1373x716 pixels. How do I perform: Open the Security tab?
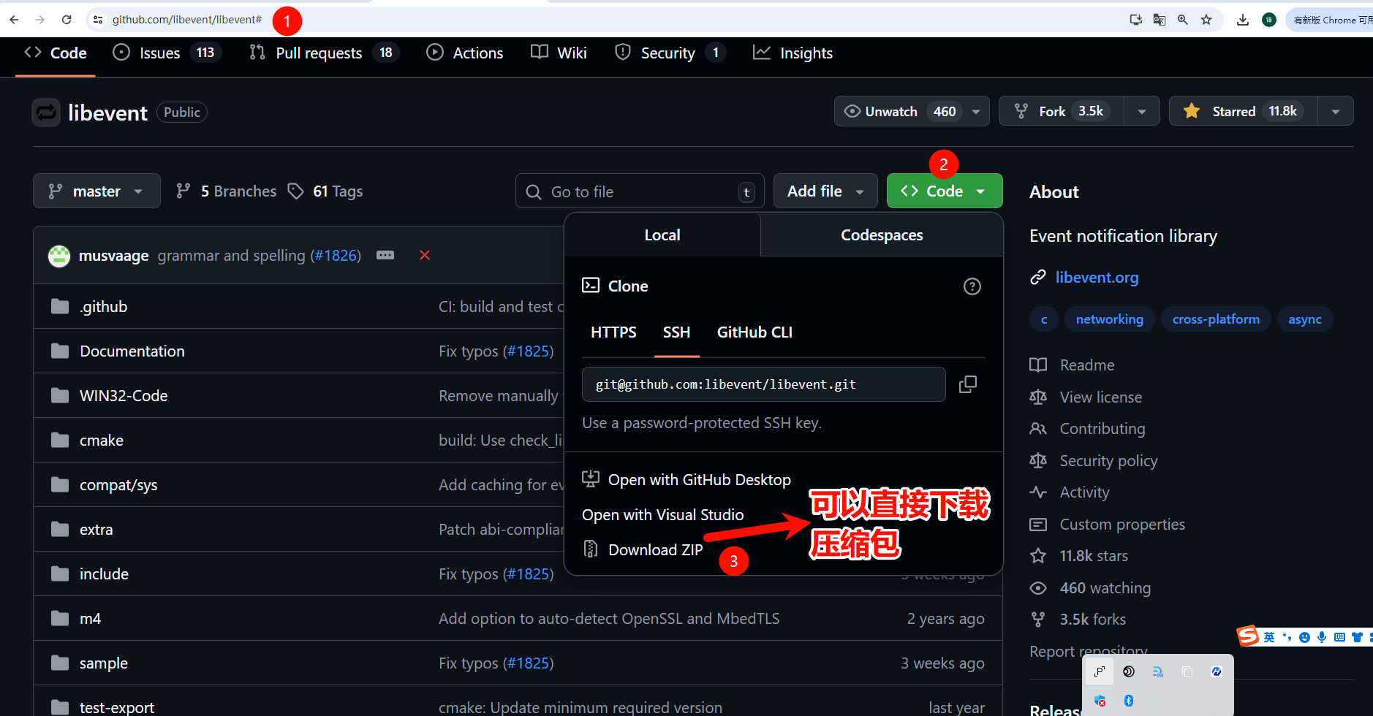tap(670, 53)
